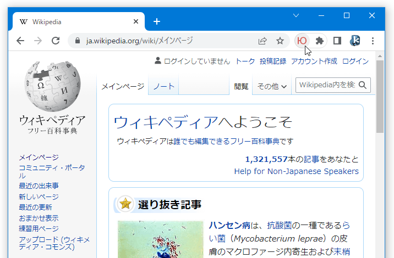
Task: Open 練習用ページ sidebar link
Action: (x=39, y=229)
